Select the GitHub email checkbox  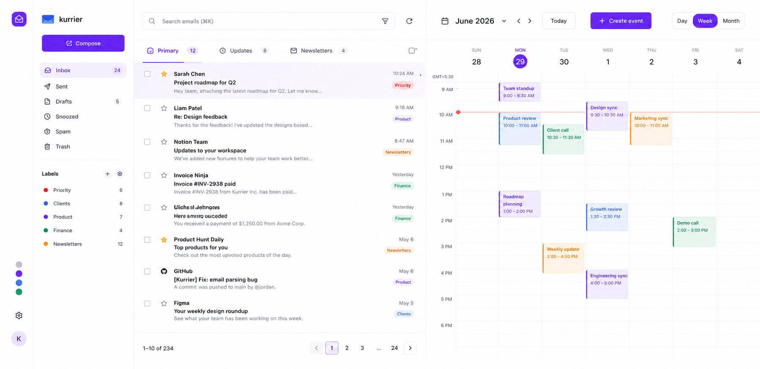tap(147, 272)
